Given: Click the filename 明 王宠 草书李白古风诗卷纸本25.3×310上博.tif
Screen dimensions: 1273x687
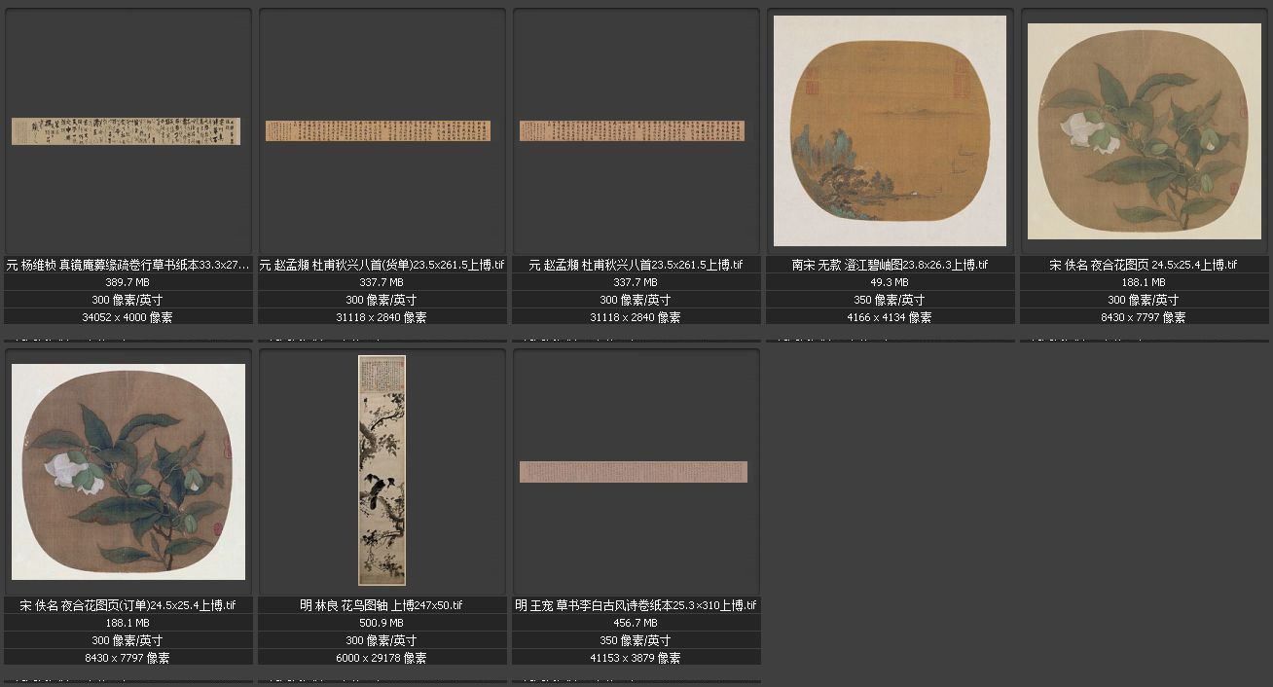Looking at the screenshot, I should 636,605.
